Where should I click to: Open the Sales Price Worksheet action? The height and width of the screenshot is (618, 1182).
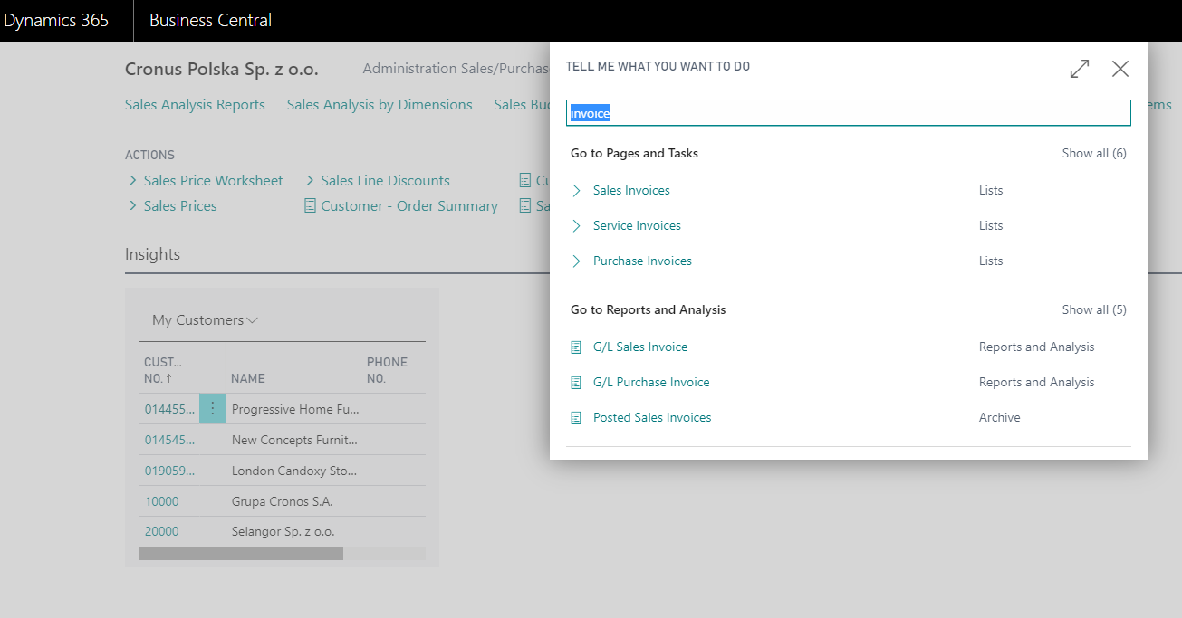pyautogui.click(x=213, y=181)
